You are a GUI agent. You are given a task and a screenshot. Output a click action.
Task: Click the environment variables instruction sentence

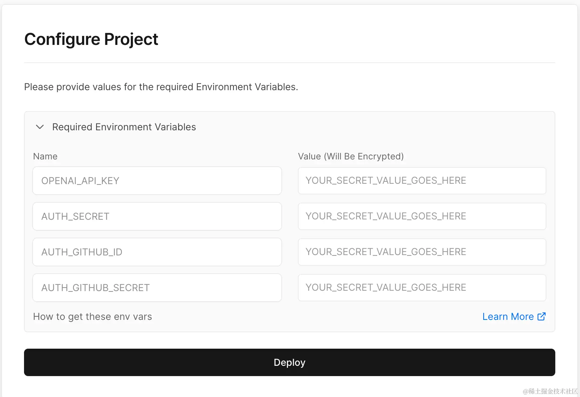[x=161, y=87]
